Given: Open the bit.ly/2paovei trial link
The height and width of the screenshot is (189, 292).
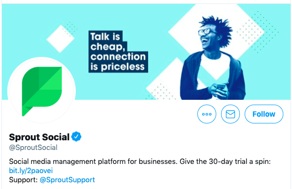Looking at the screenshot, I should 31,171.
